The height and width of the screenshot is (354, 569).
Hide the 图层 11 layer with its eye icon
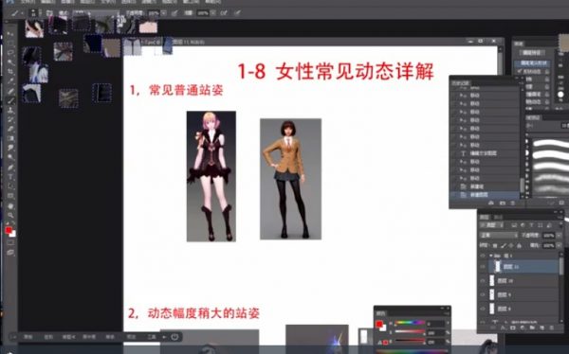click(x=483, y=267)
